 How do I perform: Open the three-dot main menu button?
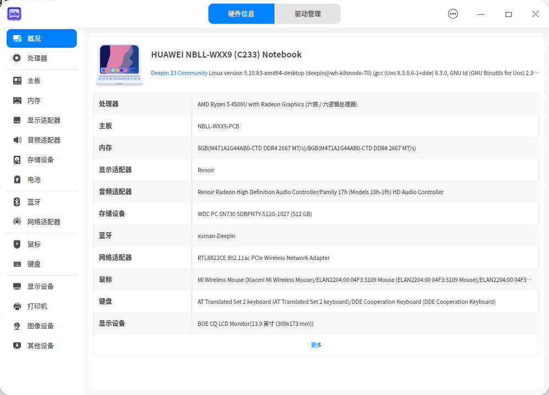coord(453,14)
